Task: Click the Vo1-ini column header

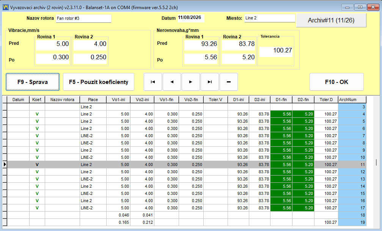Action: click(x=118, y=100)
